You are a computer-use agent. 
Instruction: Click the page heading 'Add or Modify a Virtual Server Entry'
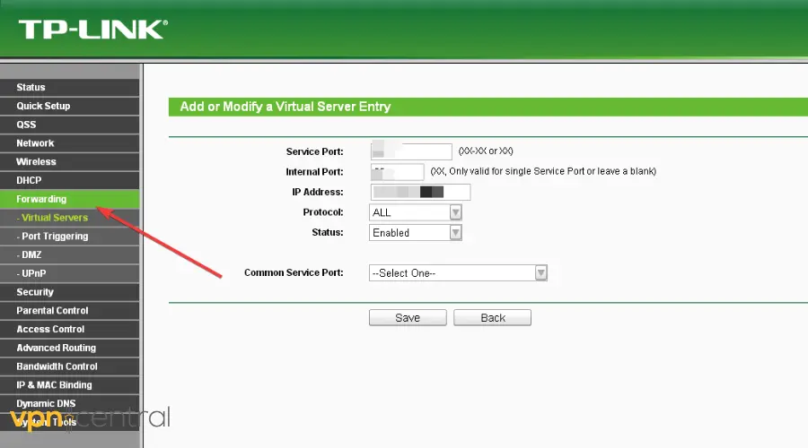pyautogui.click(x=285, y=107)
